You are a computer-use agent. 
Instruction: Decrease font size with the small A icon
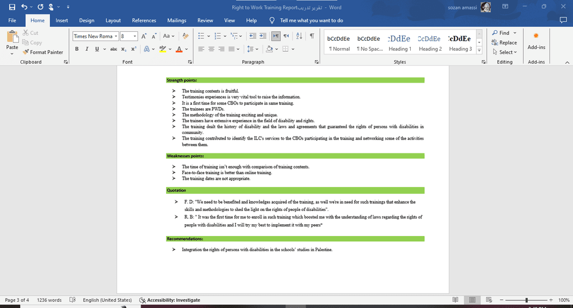pyautogui.click(x=154, y=36)
